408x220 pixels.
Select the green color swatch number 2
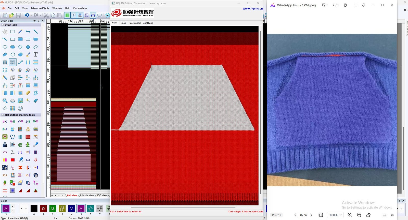(53, 209)
